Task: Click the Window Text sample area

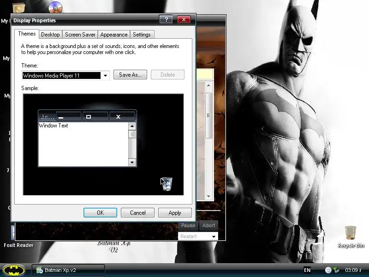Action: (83, 144)
